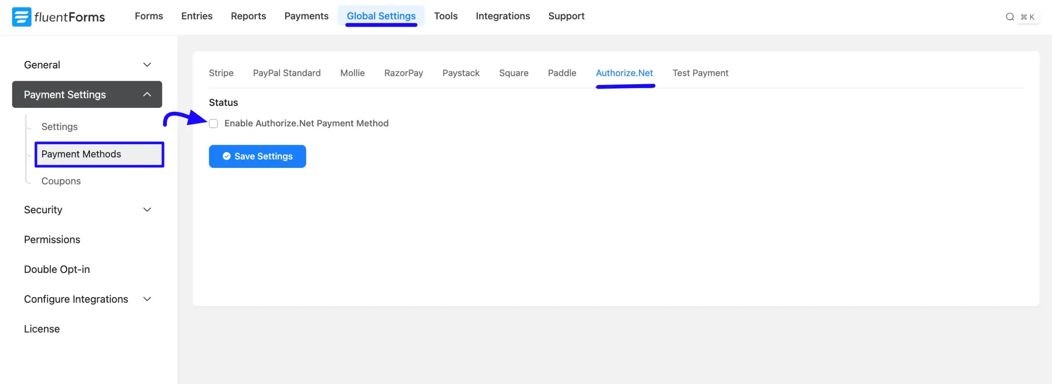The height and width of the screenshot is (384, 1052).
Task: Go to Payment Methods in the sidebar
Action: pyautogui.click(x=81, y=154)
